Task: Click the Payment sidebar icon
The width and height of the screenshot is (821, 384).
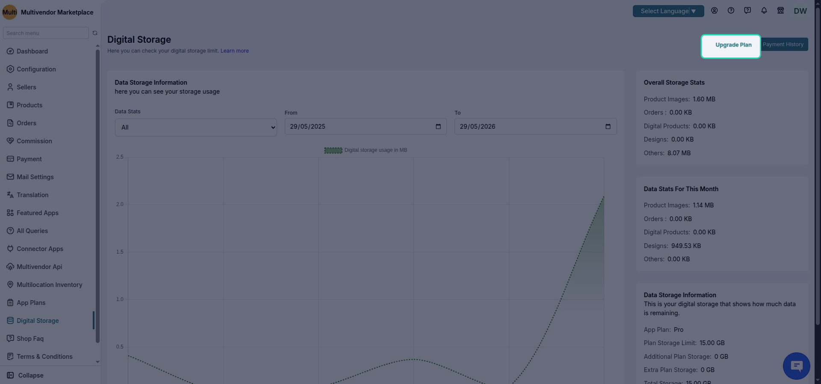Action: click(x=10, y=159)
